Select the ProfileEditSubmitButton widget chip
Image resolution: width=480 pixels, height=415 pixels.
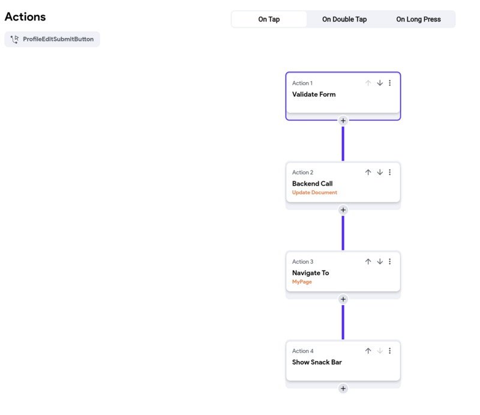pyautogui.click(x=56, y=39)
